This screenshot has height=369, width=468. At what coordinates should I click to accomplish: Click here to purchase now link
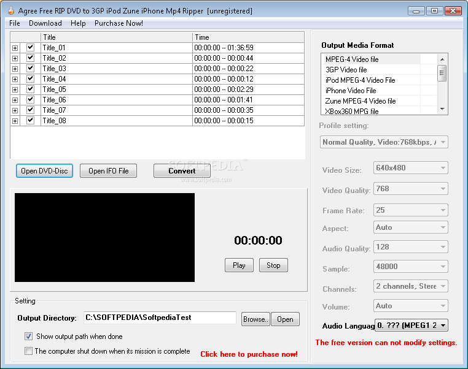tap(249, 354)
